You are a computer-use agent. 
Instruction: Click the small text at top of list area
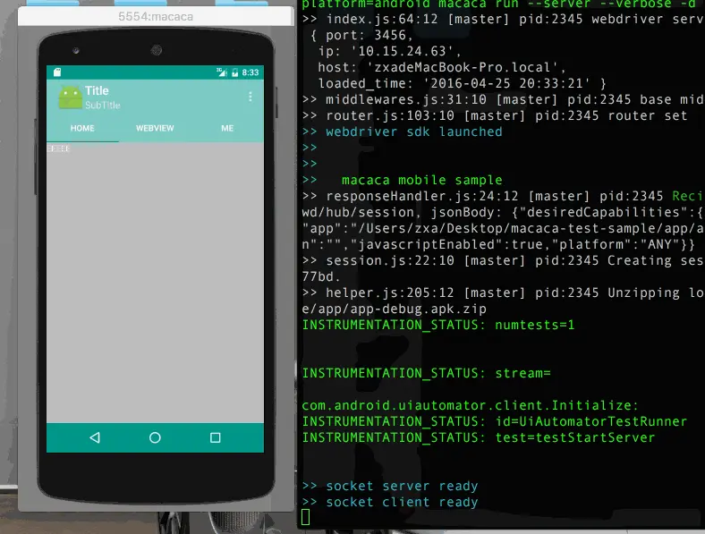tap(58, 148)
